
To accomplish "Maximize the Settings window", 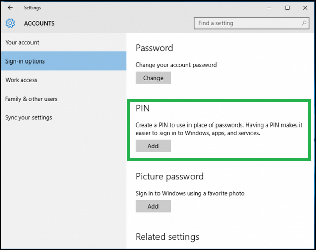I will 287,8.
